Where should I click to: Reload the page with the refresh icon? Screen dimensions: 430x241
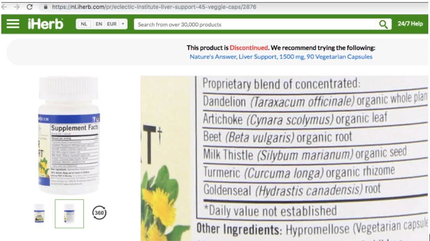point(30,7)
